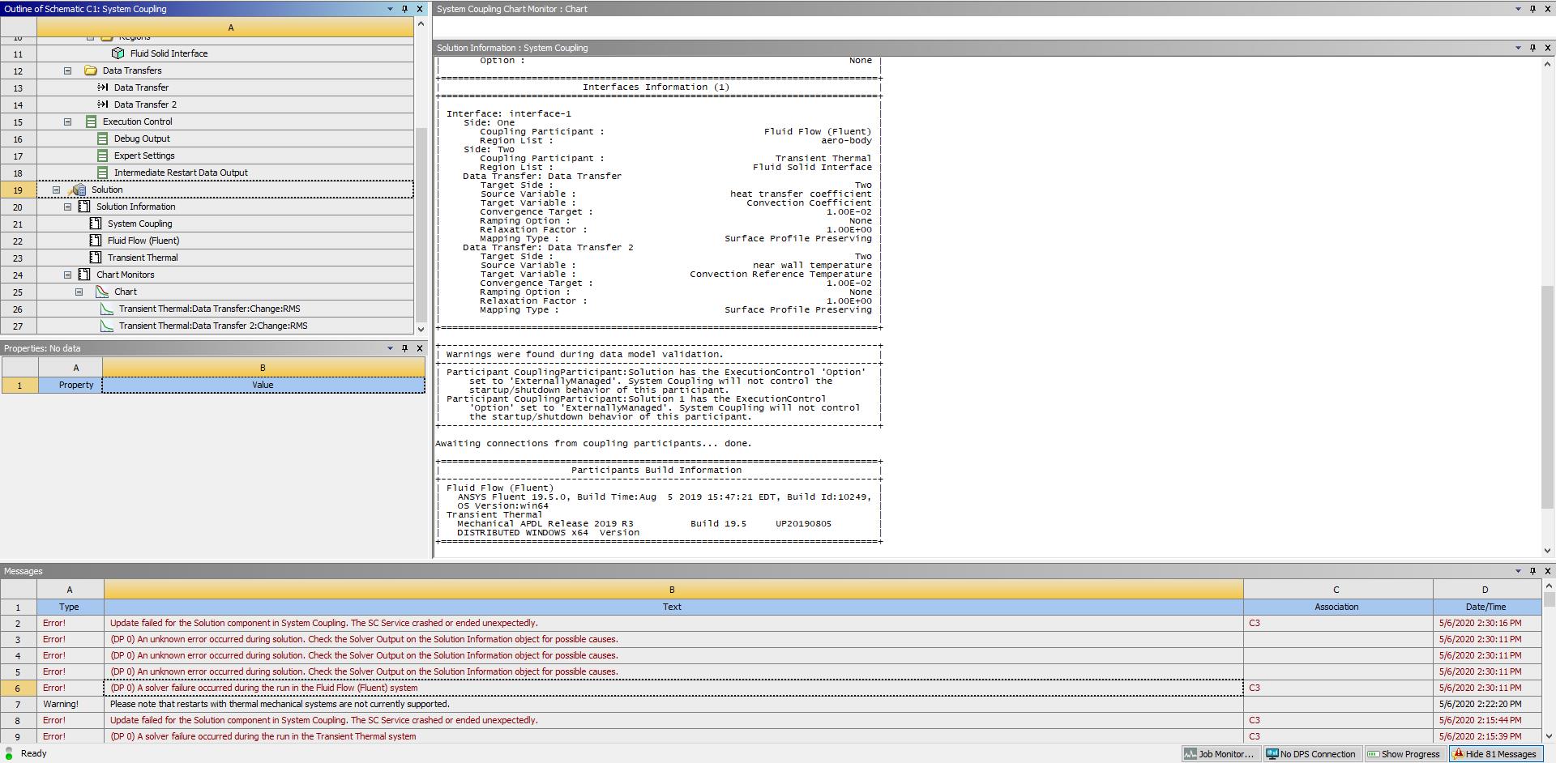Collapse the Solution Information tree node
This screenshot has height=763, width=1556.
(x=68, y=207)
